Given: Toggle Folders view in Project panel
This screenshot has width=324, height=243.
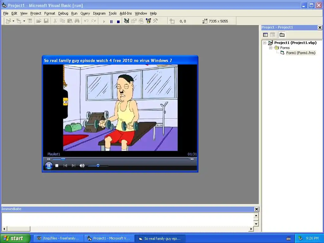Looking at the screenshot, I should (282, 35).
